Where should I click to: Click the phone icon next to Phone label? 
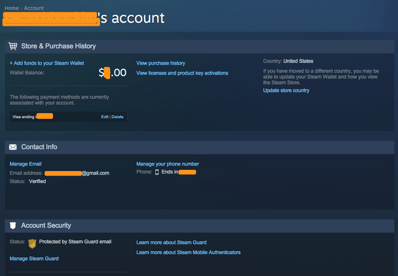(x=157, y=172)
